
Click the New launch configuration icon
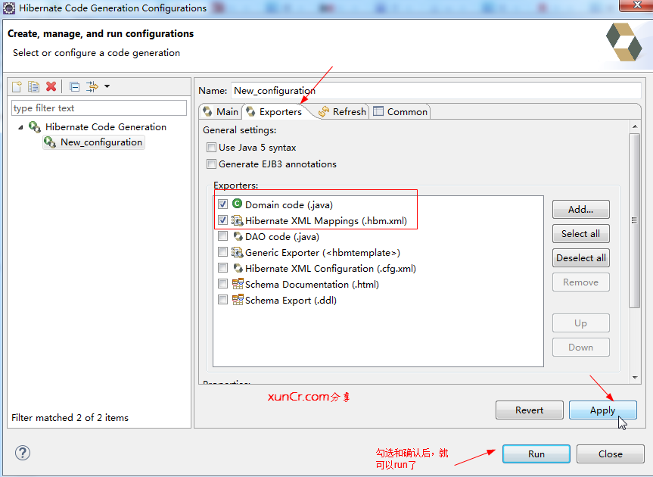[17, 86]
